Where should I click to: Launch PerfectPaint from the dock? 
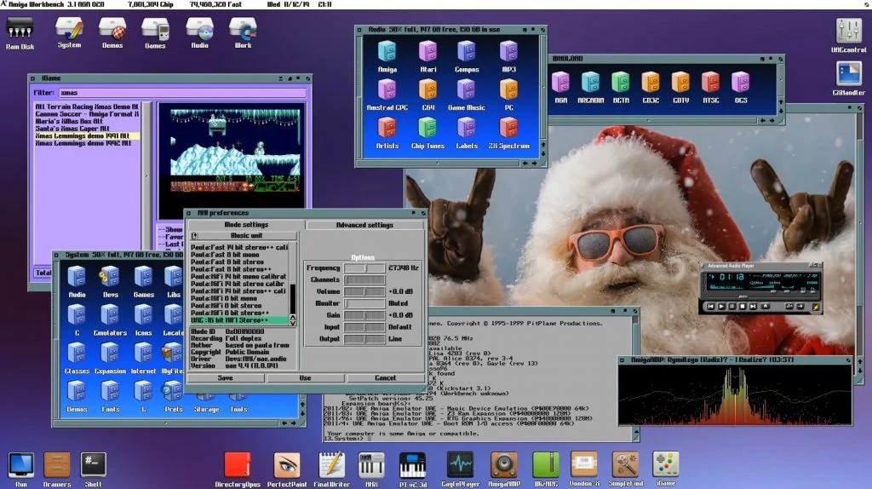click(287, 469)
